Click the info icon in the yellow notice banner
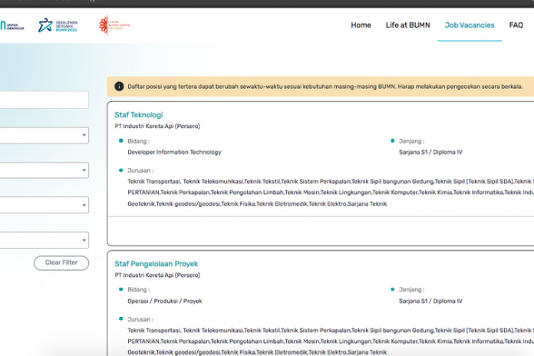 click(119, 87)
